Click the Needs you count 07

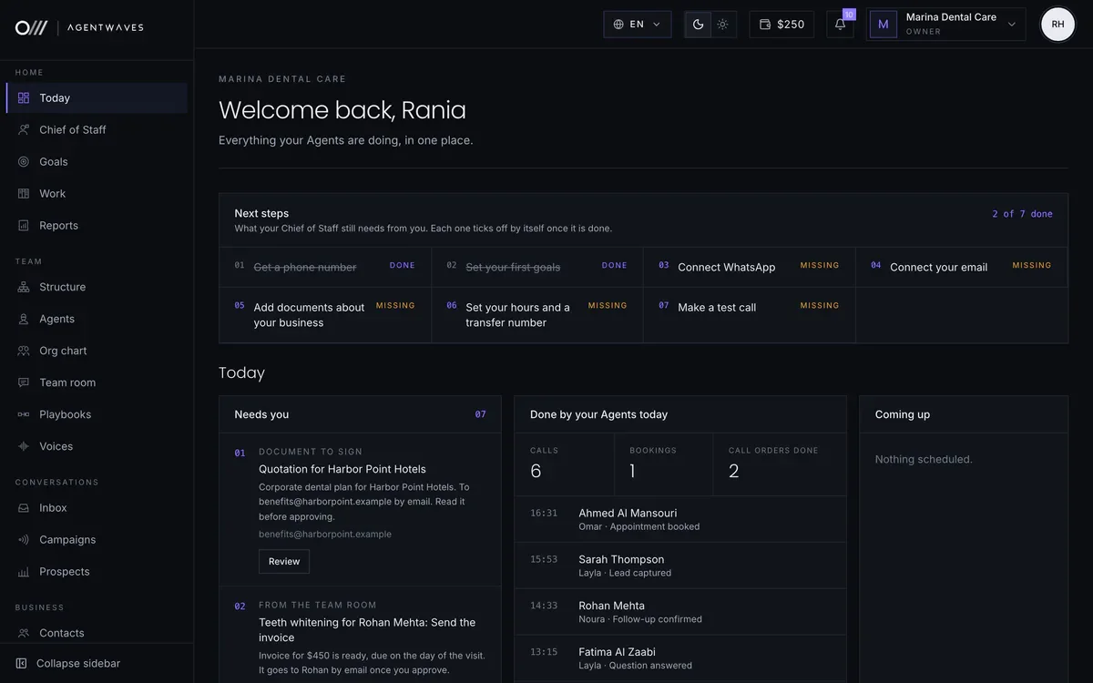pyautogui.click(x=480, y=414)
